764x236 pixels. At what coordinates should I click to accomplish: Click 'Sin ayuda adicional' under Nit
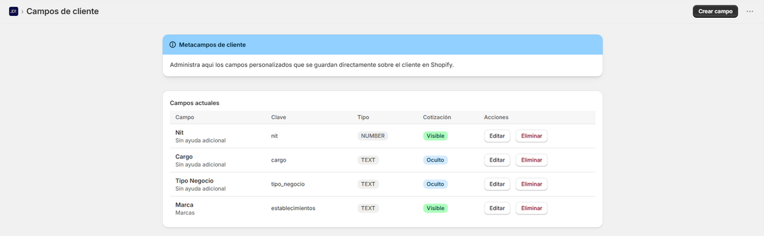[201, 140]
